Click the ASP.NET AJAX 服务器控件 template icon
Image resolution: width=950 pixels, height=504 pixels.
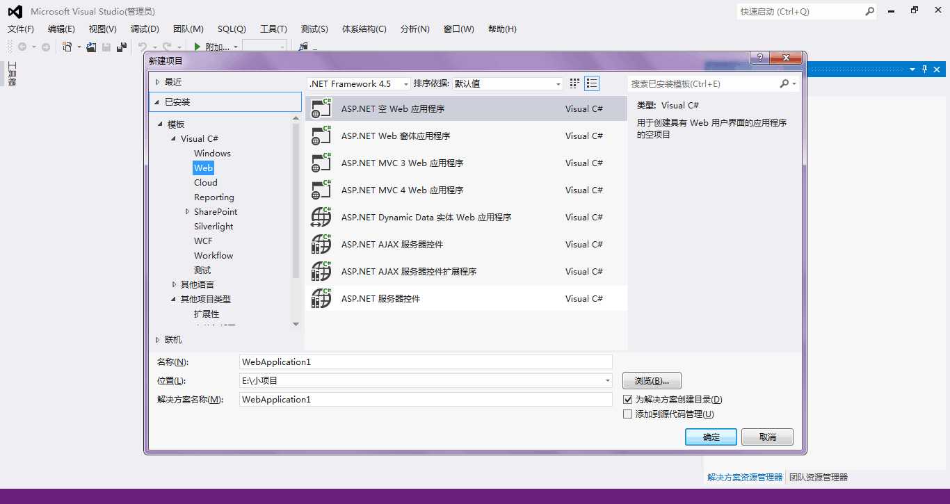[321, 244]
